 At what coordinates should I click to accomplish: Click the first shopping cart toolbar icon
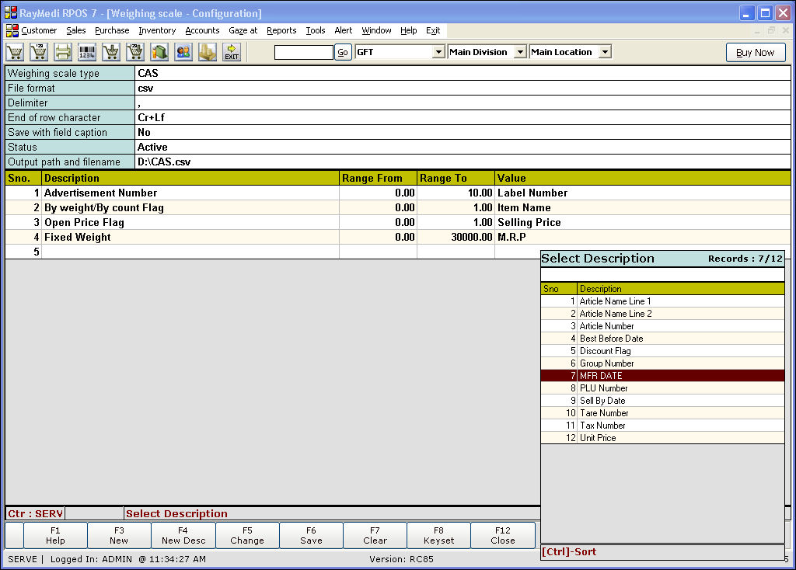tap(15, 52)
